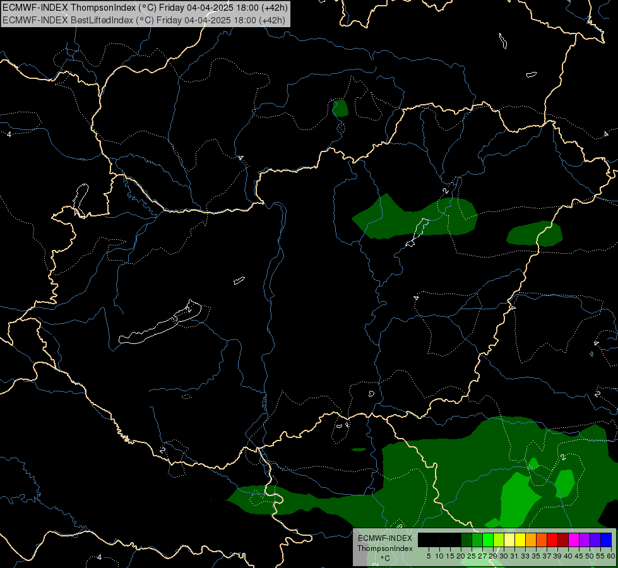Screen dimensions: 618x568
Task: Click the °C unit label in the legend
Action: click(x=386, y=559)
